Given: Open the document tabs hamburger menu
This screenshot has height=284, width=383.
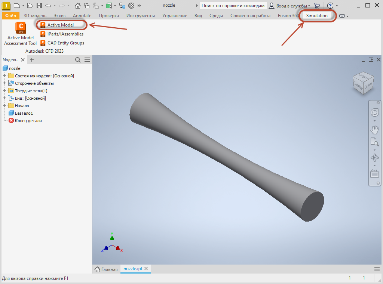Looking at the screenshot, I should pyautogui.click(x=377, y=269).
